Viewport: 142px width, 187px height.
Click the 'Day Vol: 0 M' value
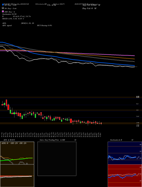click(89, 8)
